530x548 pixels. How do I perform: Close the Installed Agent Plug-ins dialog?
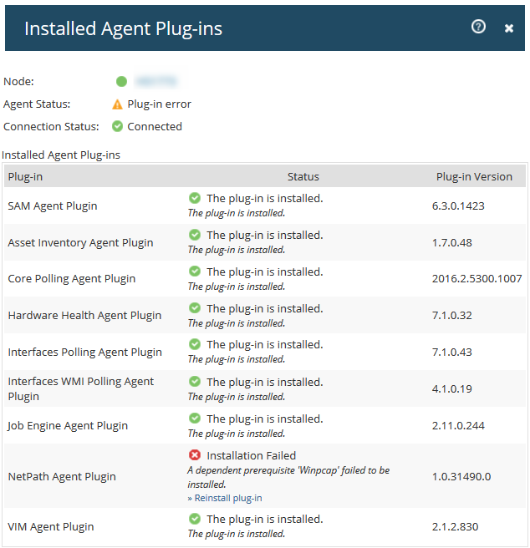point(508,28)
